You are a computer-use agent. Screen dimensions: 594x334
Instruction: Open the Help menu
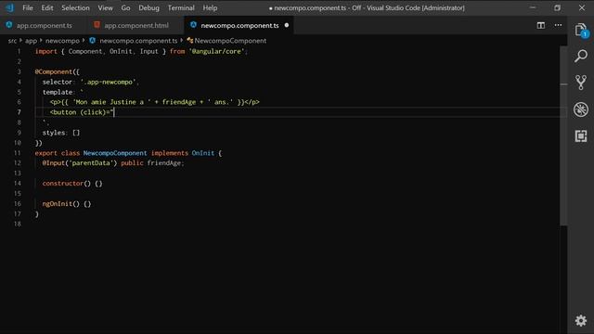click(x=210, y=7)
